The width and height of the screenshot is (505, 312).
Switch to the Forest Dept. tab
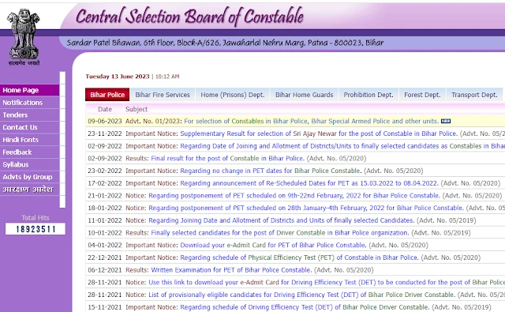pyautogui.click(x=422, y=95)
